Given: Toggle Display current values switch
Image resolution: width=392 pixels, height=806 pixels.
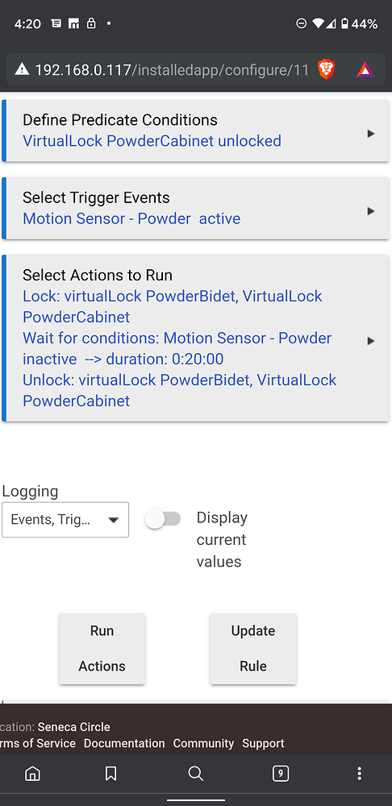Looking at the screenshot, I should [x=163, y=519].
